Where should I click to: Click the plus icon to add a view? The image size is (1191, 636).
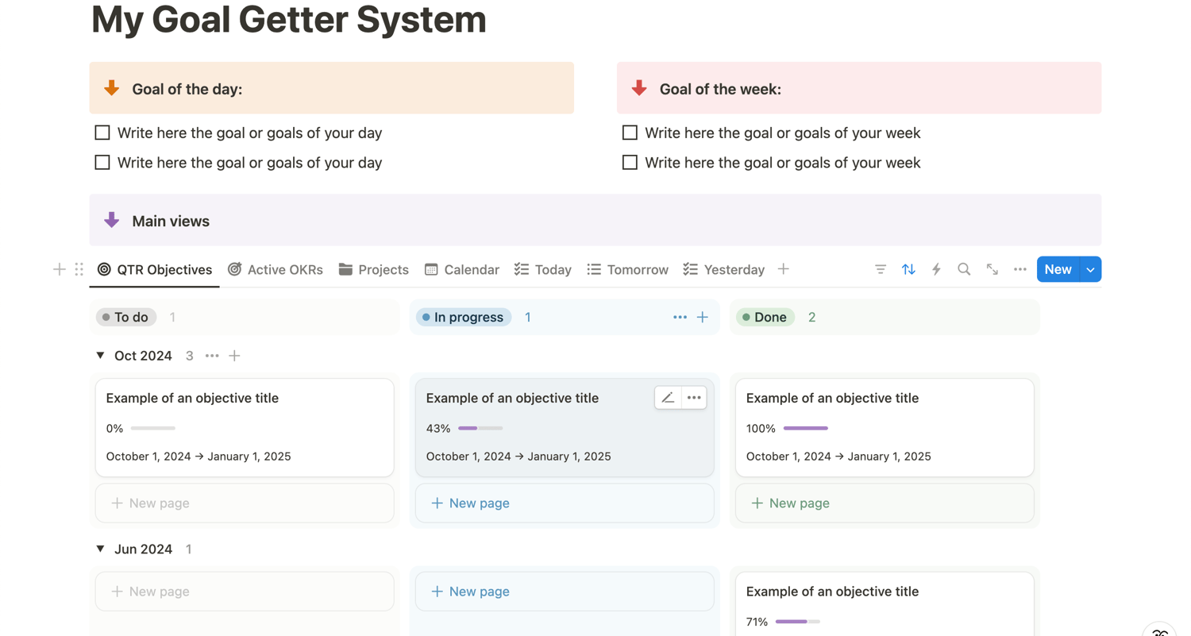(x=784, y=269)
